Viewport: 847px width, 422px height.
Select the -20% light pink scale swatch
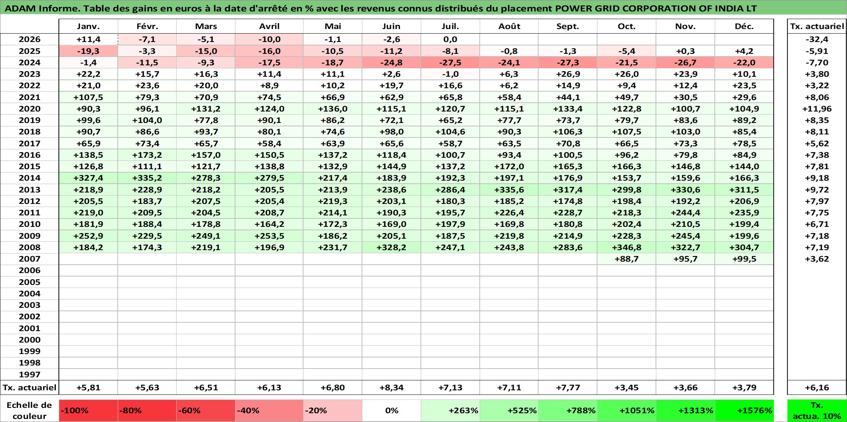333,411
